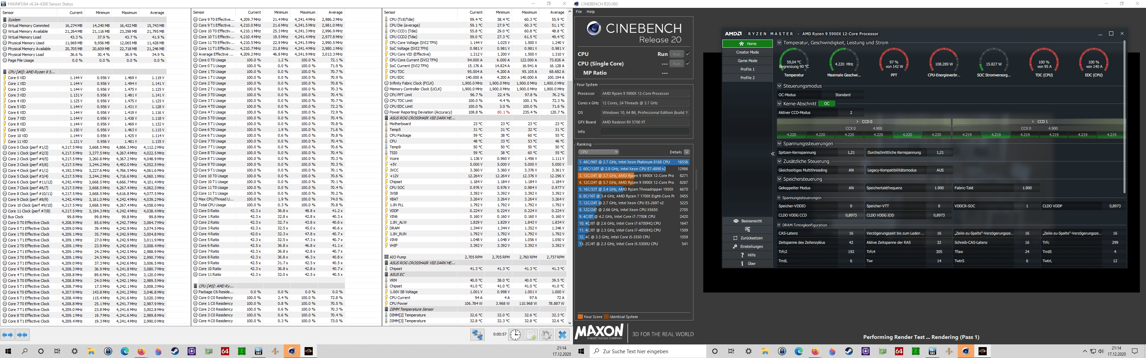
Task: Open Help menu in Cinebench
Action: [590, 12]
